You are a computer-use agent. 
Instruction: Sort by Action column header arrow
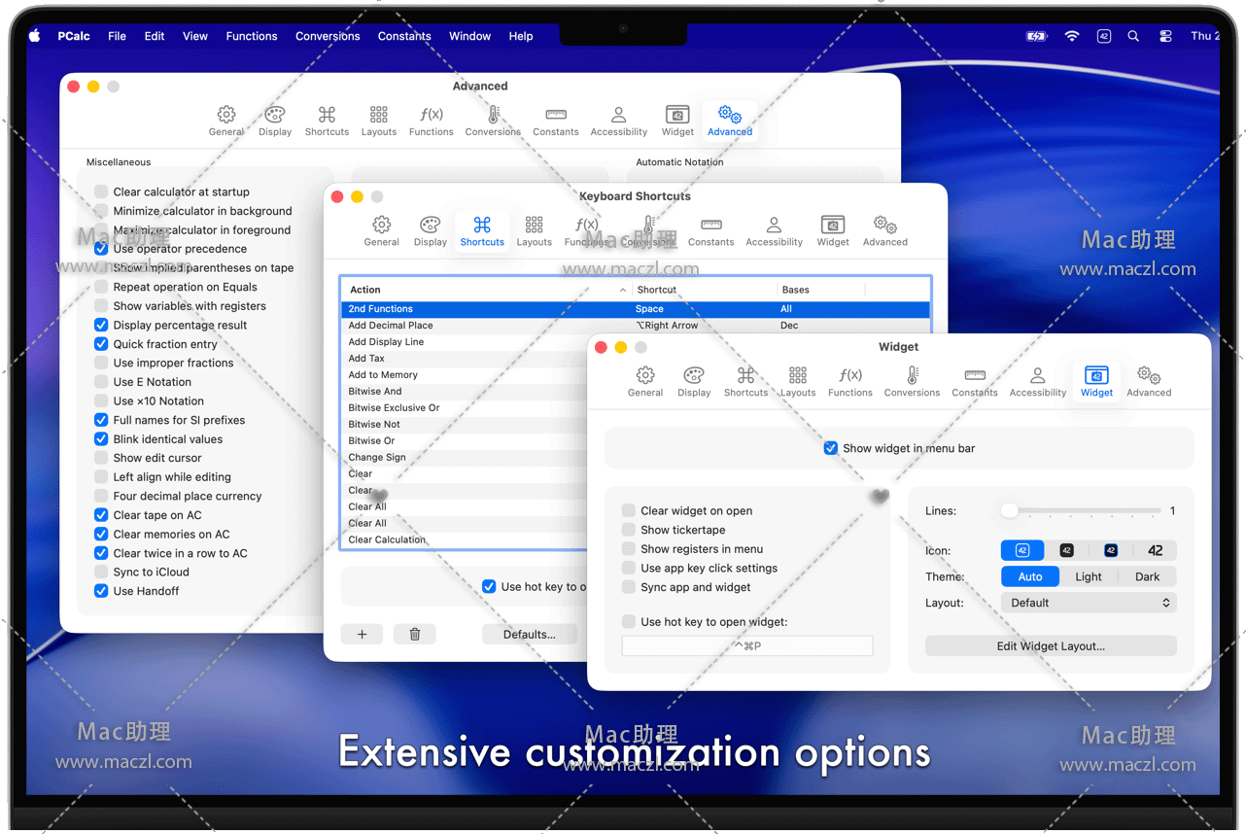[622, 290]
